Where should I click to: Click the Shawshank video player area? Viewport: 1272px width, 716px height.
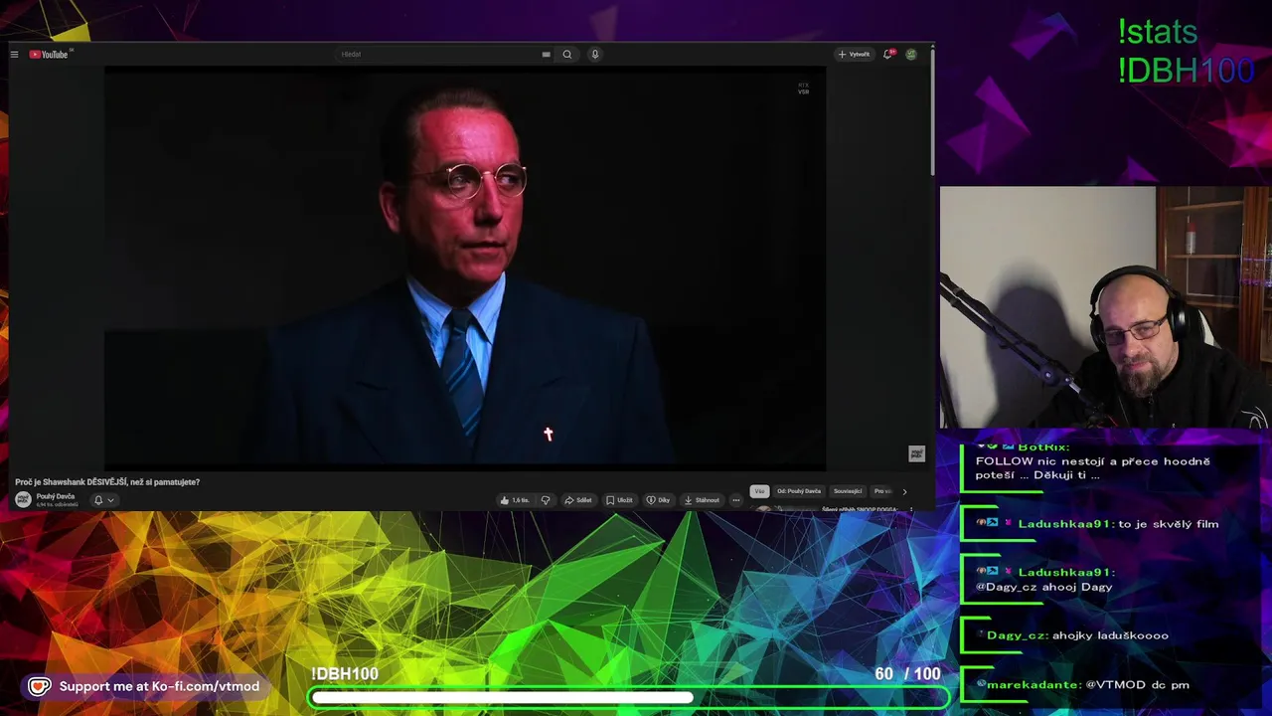[465, 268]
